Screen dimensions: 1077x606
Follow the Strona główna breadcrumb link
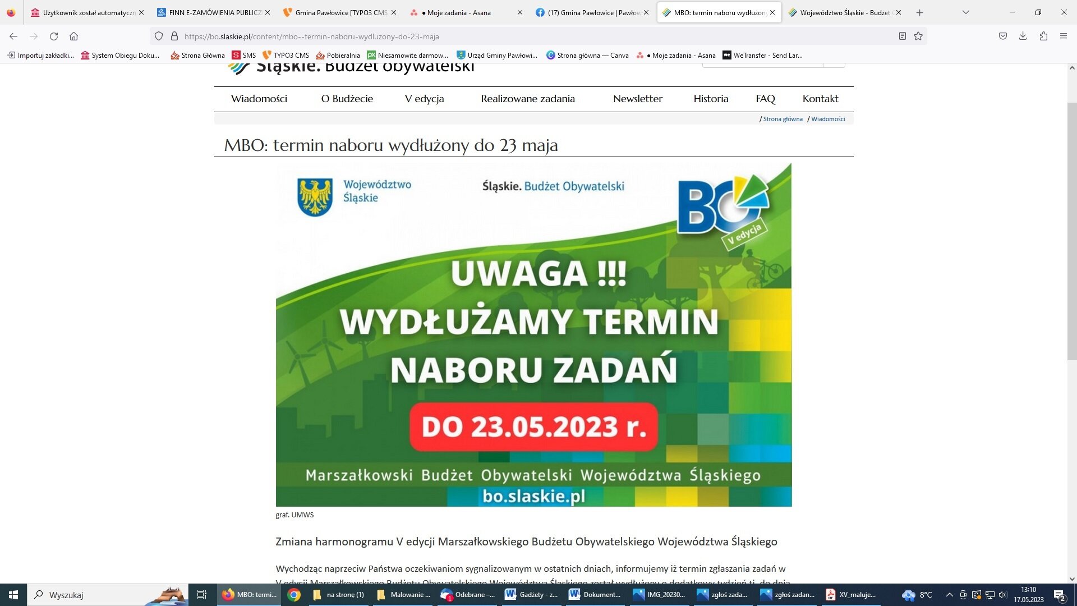coord(783,119)
